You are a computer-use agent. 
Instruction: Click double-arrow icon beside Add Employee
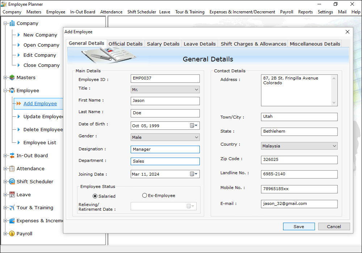pos(19,103)
